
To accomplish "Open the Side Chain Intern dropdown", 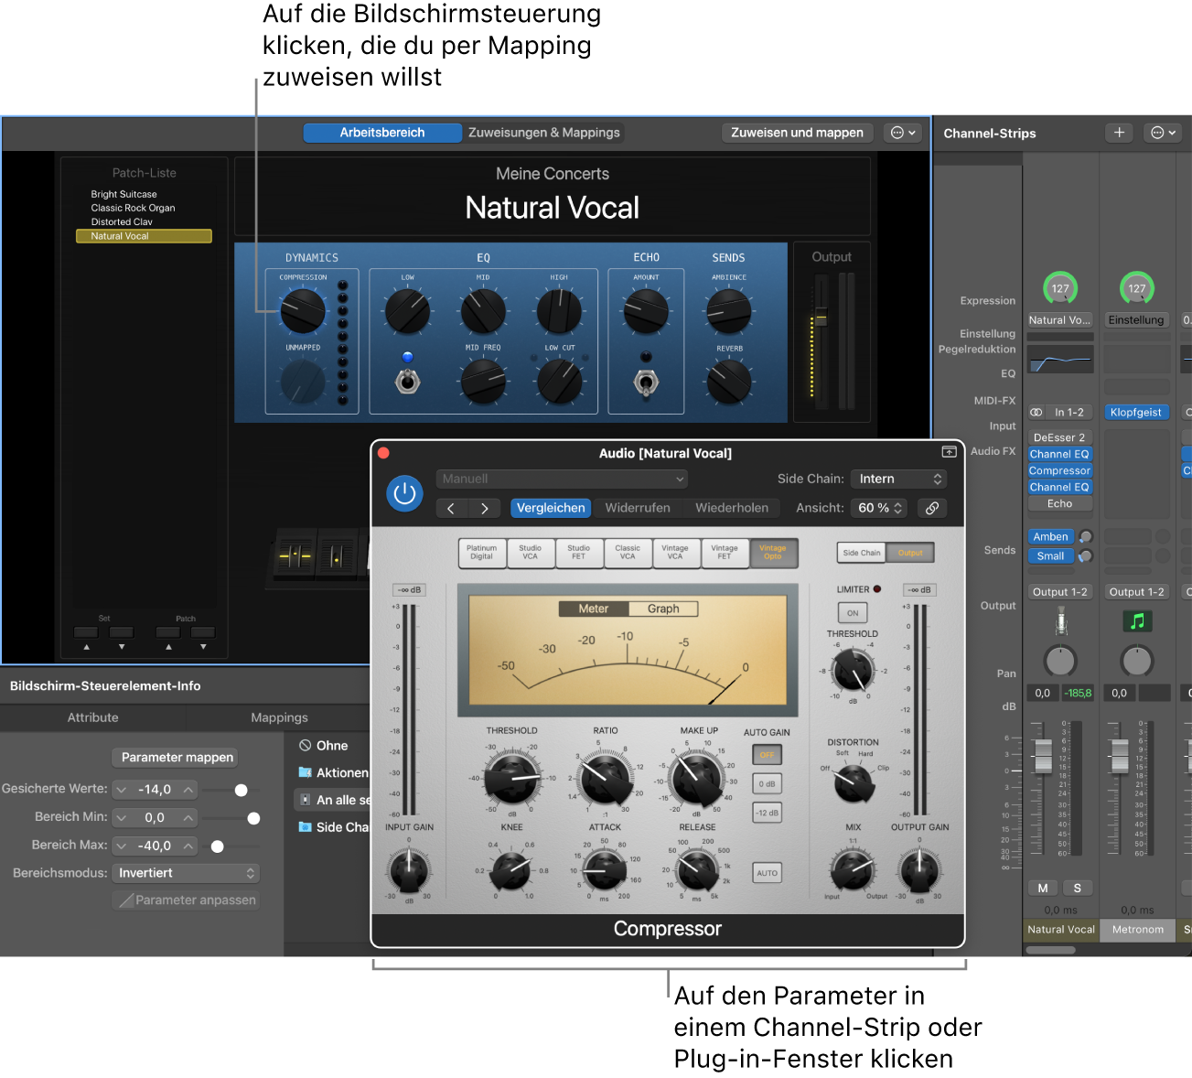I will point(897,479).
